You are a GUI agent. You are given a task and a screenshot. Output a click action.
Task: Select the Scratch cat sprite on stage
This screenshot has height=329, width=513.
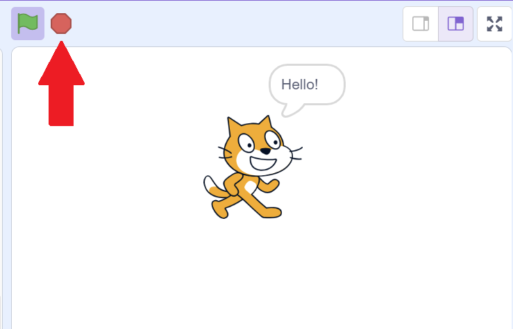pyautogui.click(x=253, y=167)
